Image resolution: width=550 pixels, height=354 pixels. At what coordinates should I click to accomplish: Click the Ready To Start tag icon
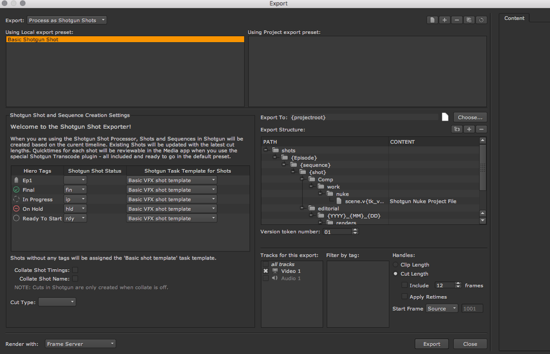[16, 218]
